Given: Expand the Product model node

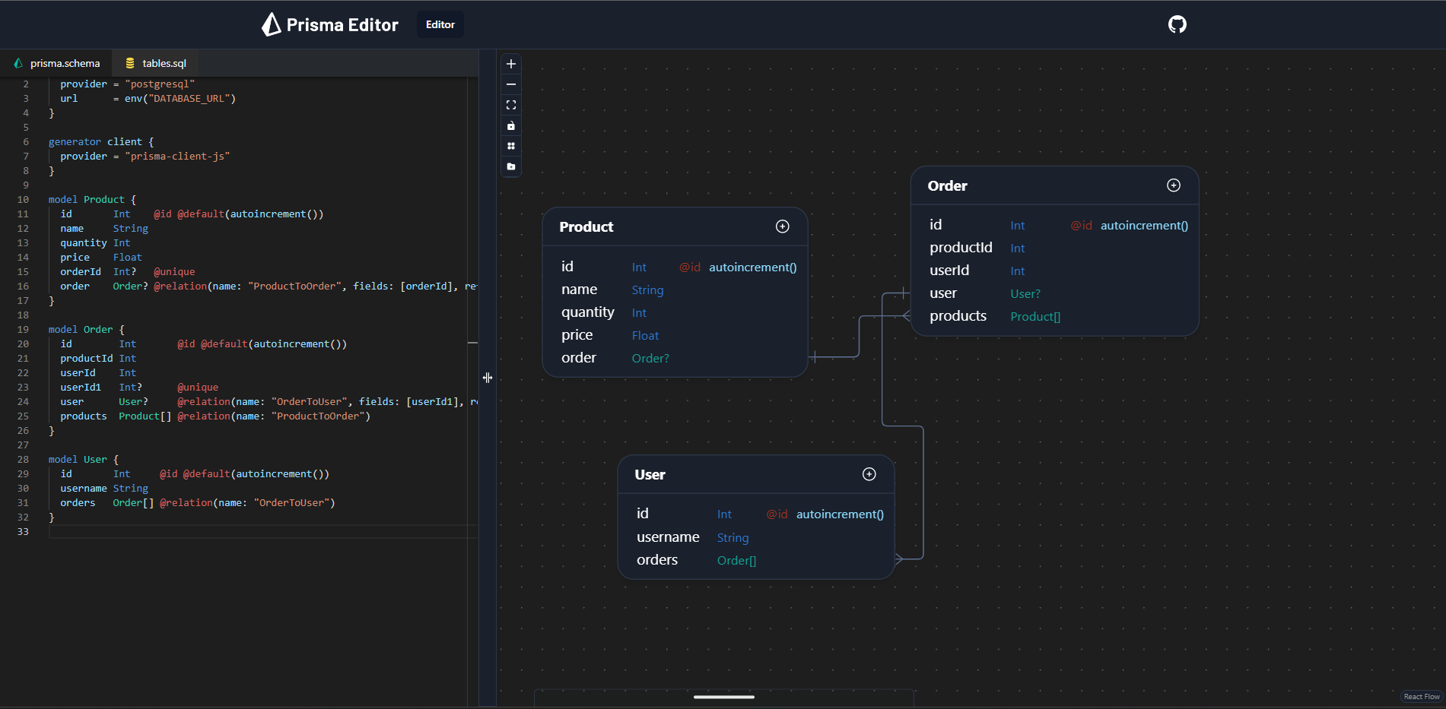Looking at the screenshot, I should click(x=782, y=226).
